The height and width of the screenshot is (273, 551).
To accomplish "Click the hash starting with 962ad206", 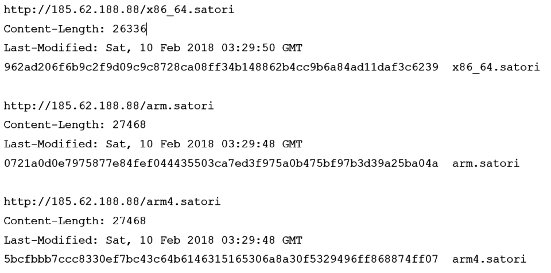I will pos(221,67).
